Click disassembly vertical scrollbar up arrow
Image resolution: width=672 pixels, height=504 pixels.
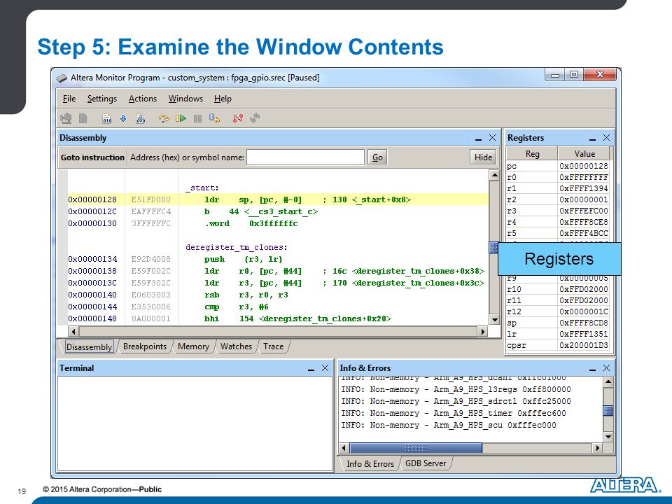(495, 175)
